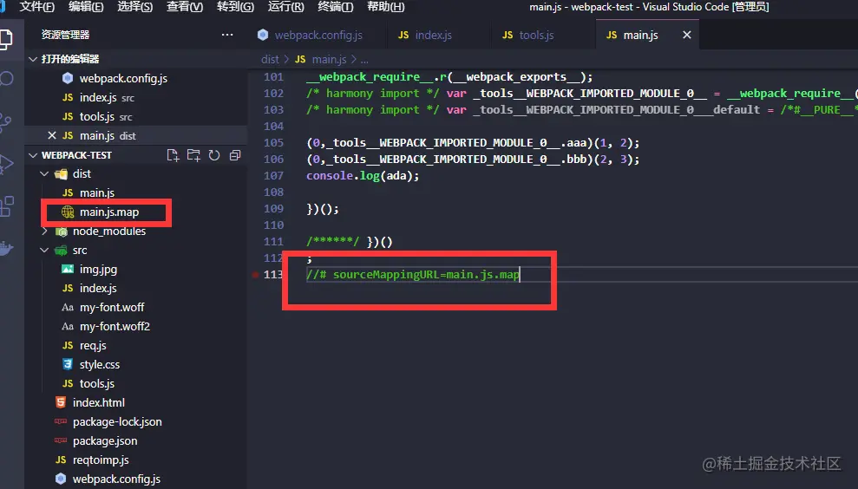Open the Docker activity bar icon
This screenshot has height=489, width=858.
click(x=5, y=248)
